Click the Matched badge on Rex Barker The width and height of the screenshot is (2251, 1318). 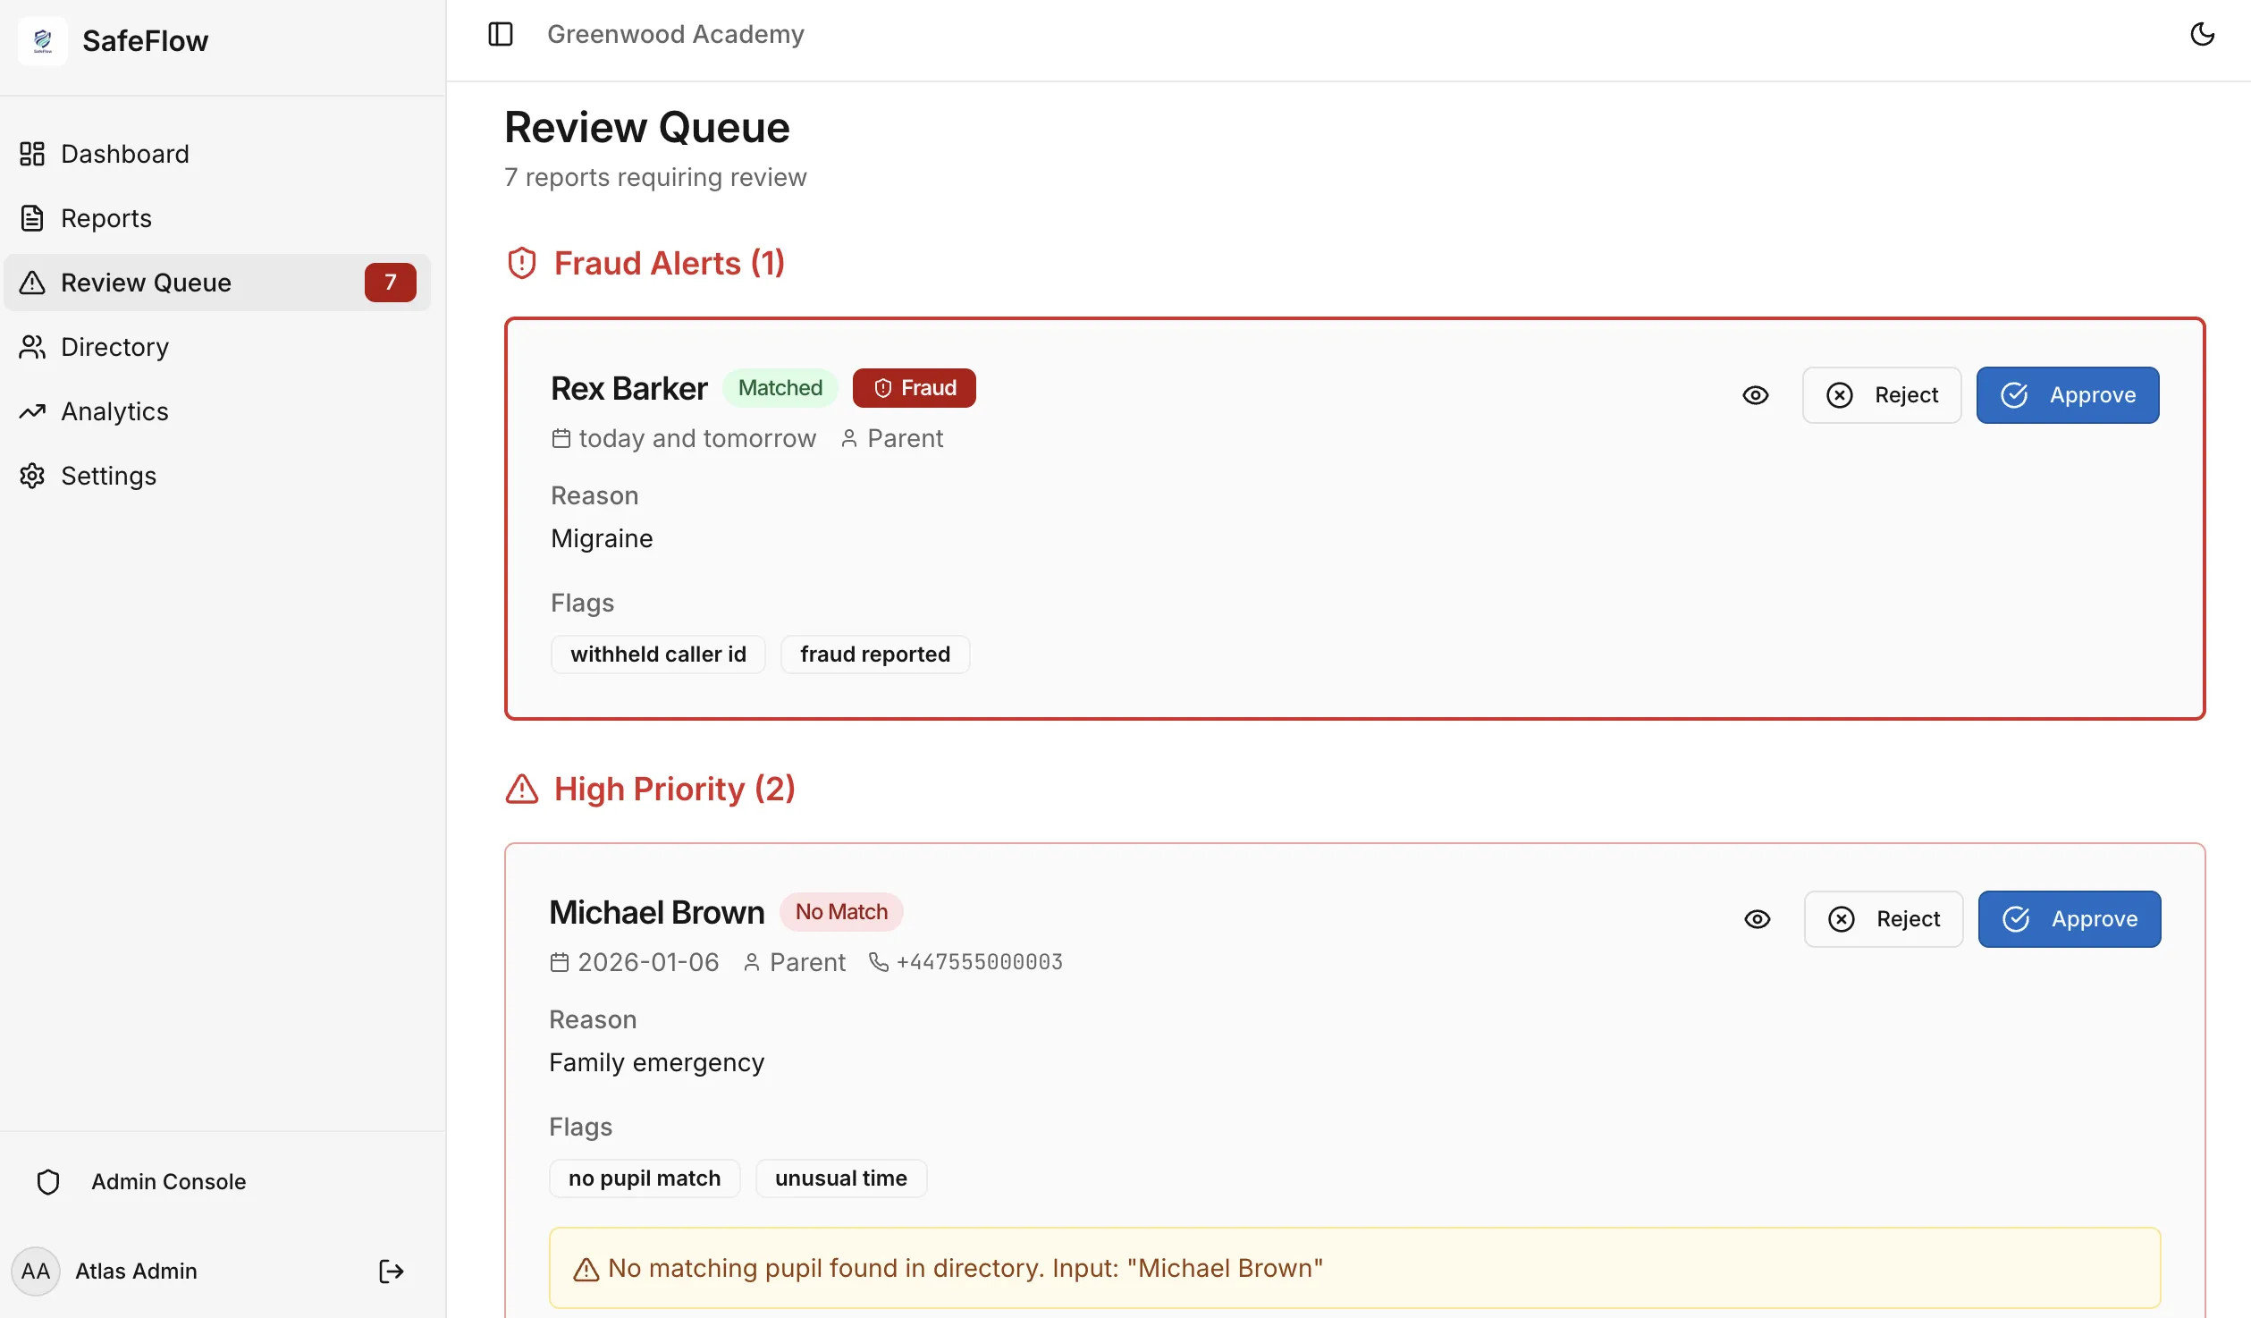(780, 388)
